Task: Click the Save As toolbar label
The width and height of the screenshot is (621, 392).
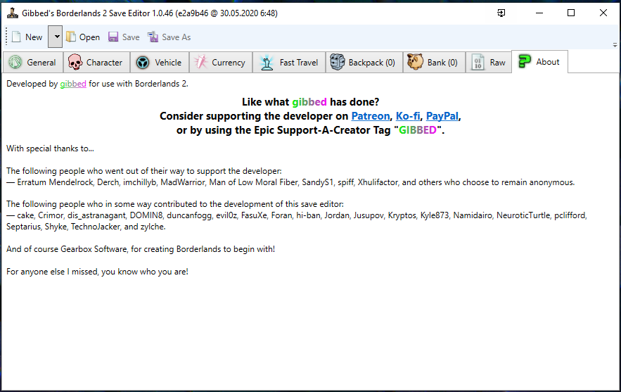Action: pyautogui.click(x=177, y=37)
